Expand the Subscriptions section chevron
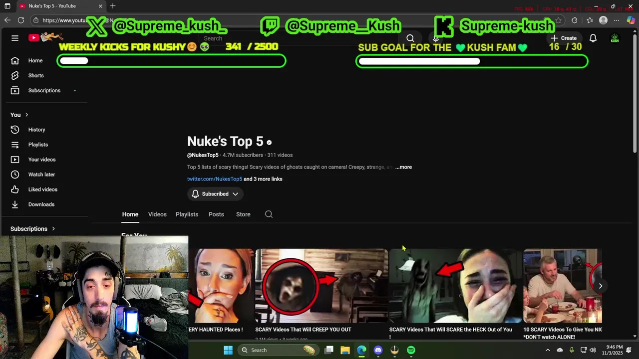639x359 pixels. (53, 229)
